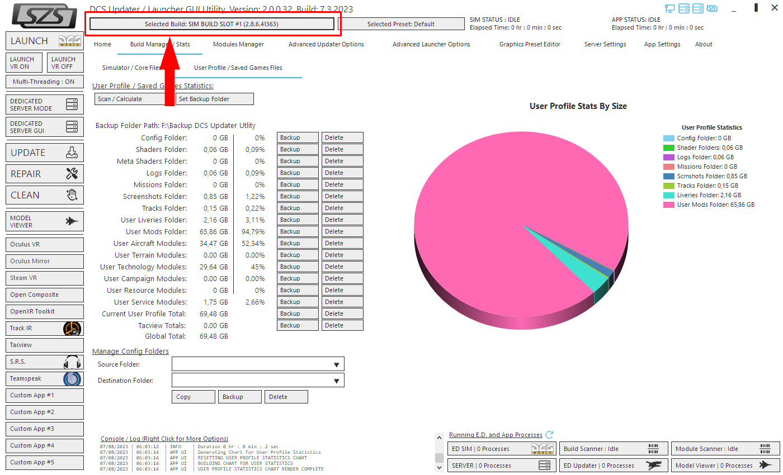Click the Scan / Calculate button
The height and width of the screenshot is (475, 783).
point(134,99)
